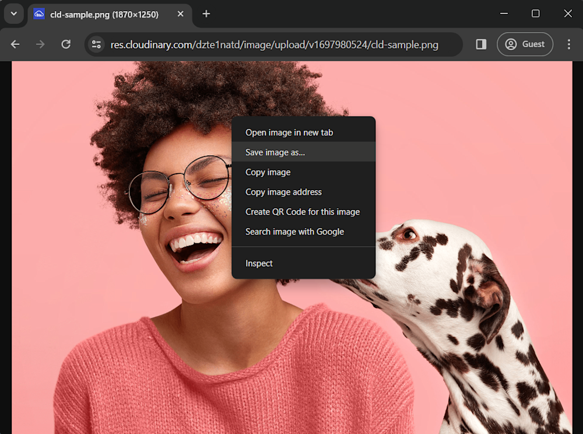The image size is (583, 434).
Task: Click Copy image address entry
Action: (x=283, y=192)
